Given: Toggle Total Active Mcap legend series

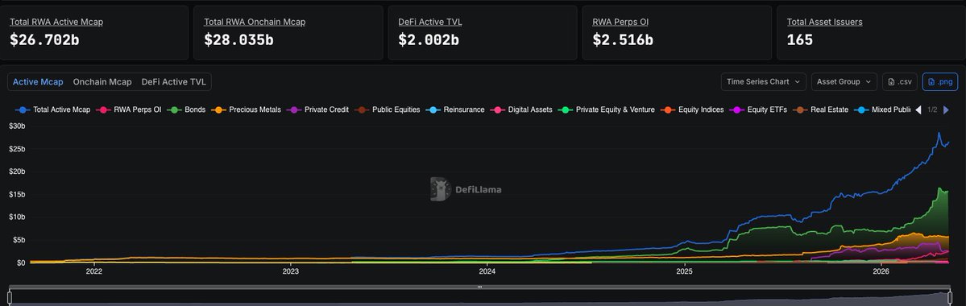Looking at the screenshot, I should 53,110.
